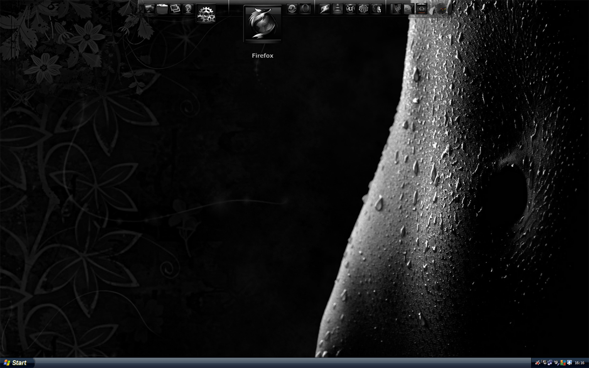
Task: Click the network globe dock icon
Action: point(188,9)
